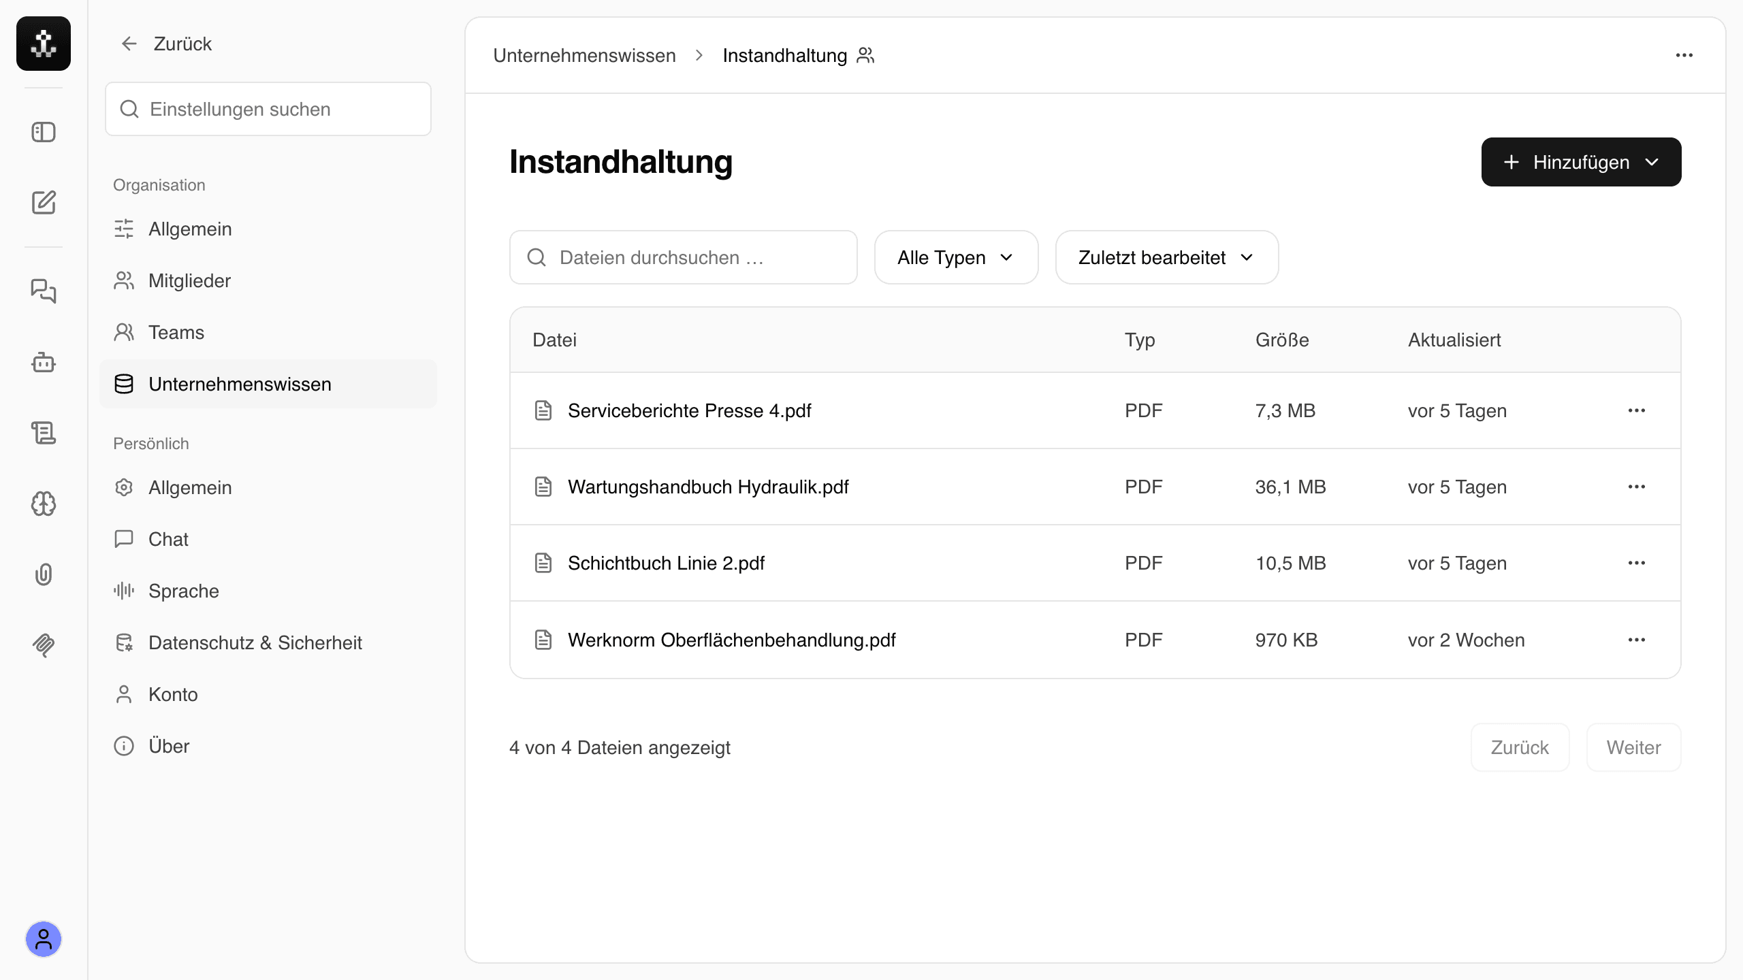Open the Hinzufügen dropdown button
The height and width of the screenshot is (980, 1743).
pos(1581,162)
